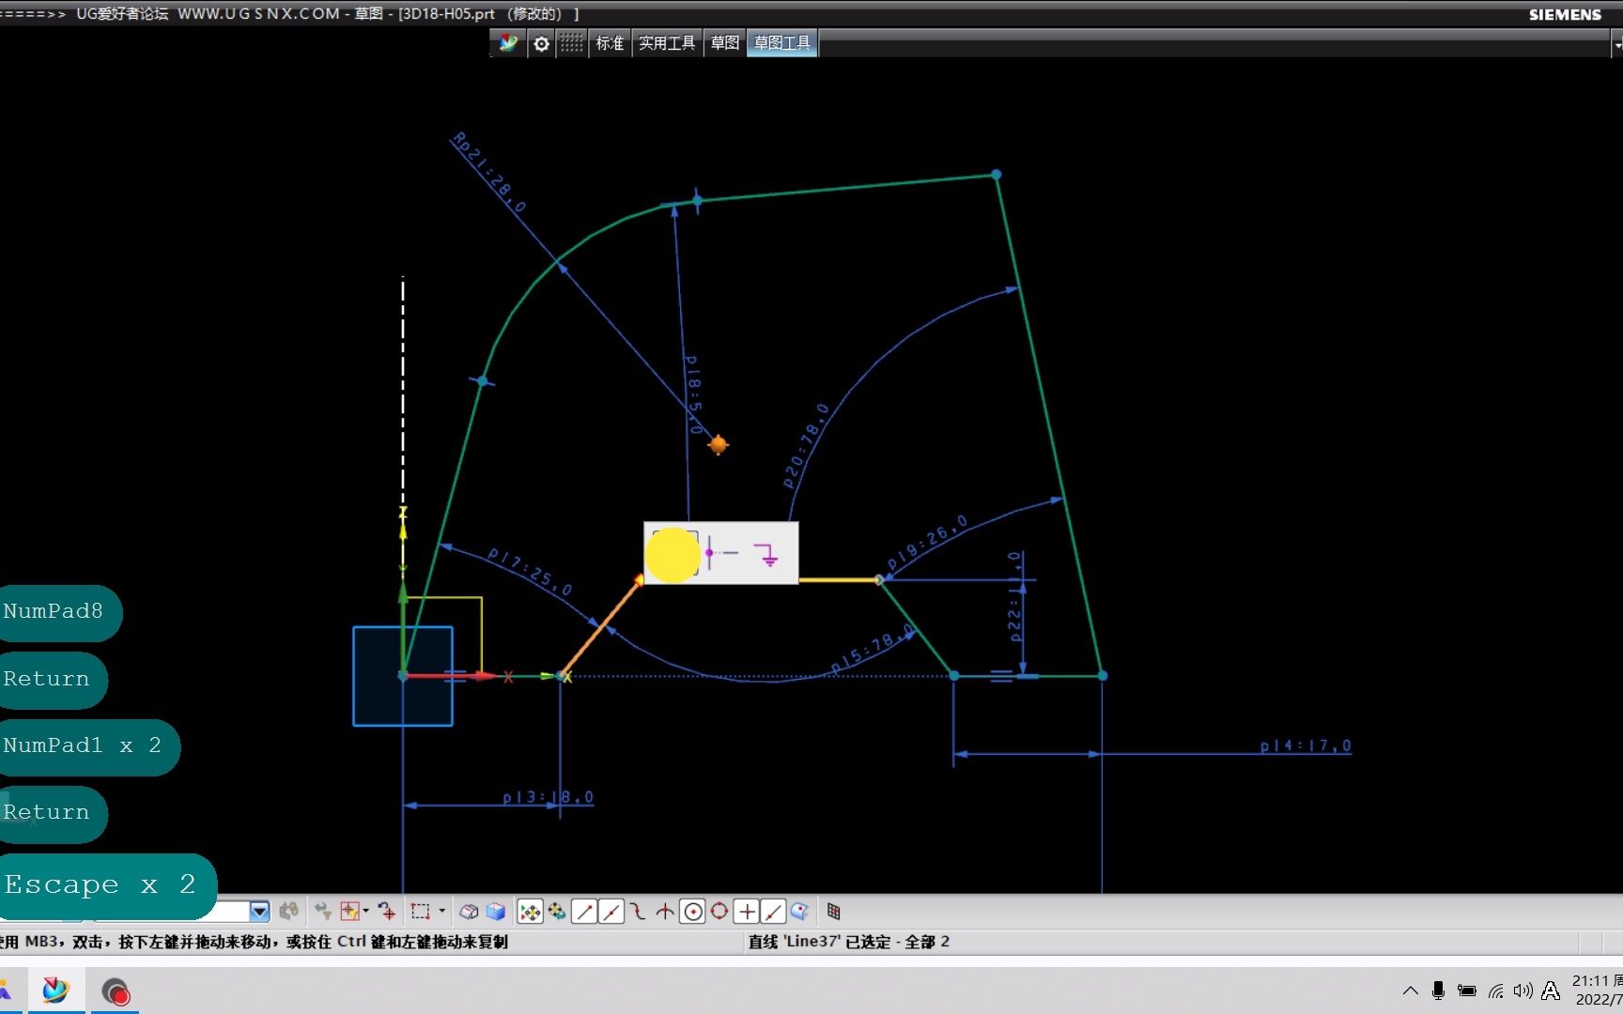Select dimension label p17:25.0
The height and width of the screenshot is (1014, 1623).
click(x=530, y=572)
